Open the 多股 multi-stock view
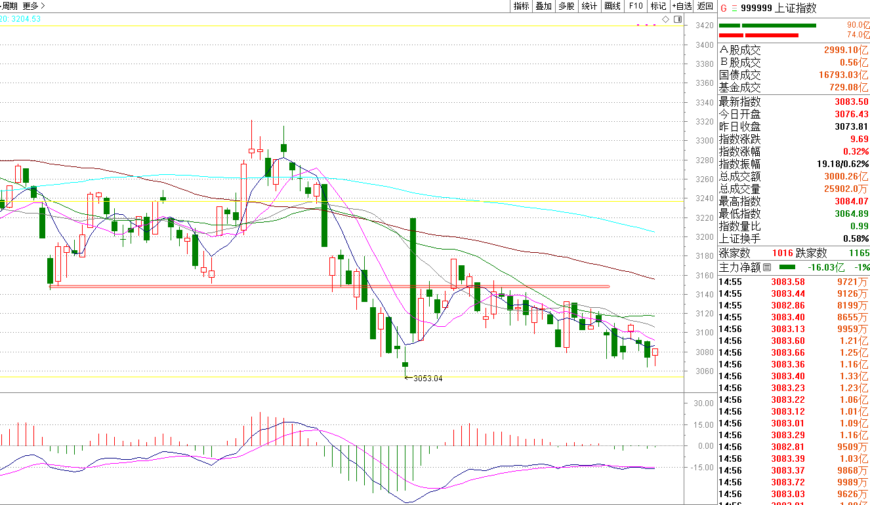This screenshot has height=505, width=870. pyautogui.click(x=566, y=6)
